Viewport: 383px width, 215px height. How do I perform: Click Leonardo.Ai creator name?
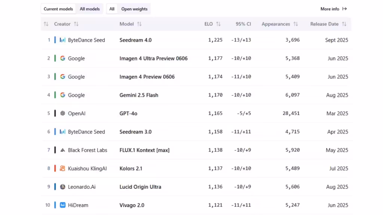pyautogui.click(x=82, y=187)
